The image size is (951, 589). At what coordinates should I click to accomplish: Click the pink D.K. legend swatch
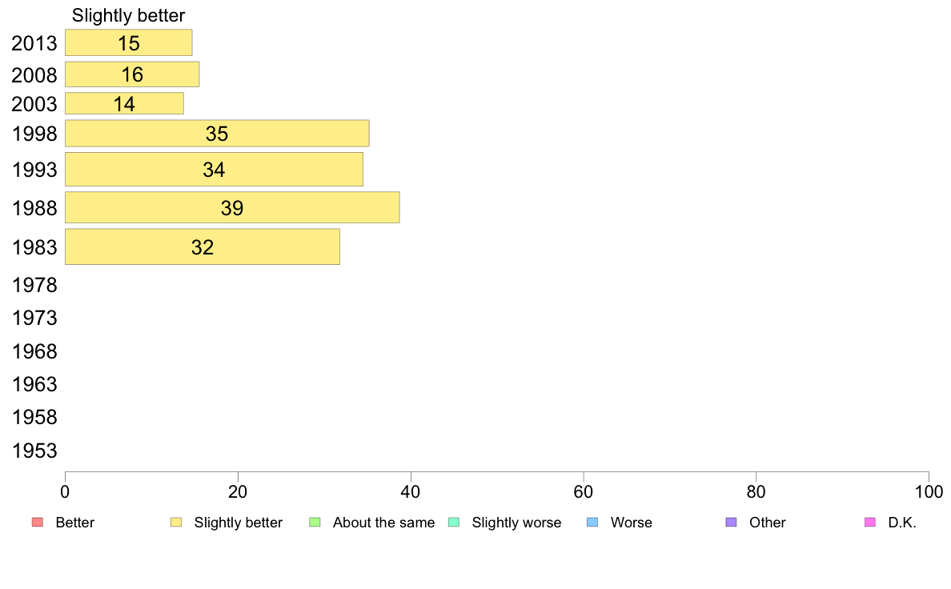pyautogui.click(x=869, y=523)
